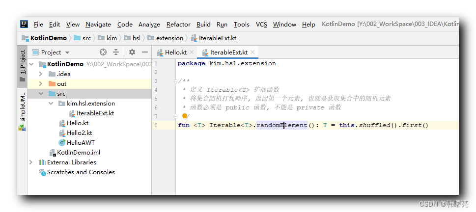476x212 pixels.
Task: Click the comment fold marker at line 3
Action: tap(175, 81)
